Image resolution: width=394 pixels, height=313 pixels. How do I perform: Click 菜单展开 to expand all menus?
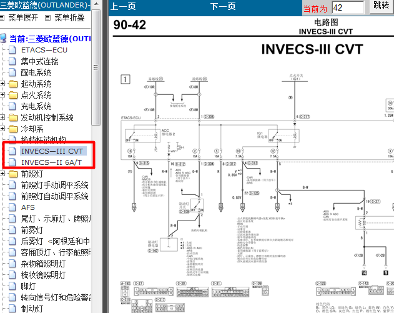[x=23, y=18]
